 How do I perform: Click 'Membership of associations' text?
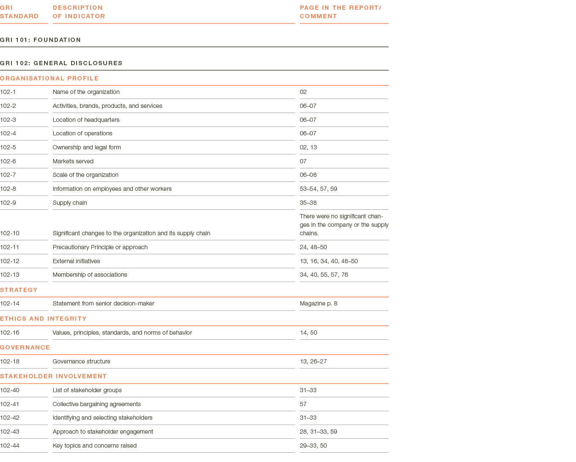point(90,275)
